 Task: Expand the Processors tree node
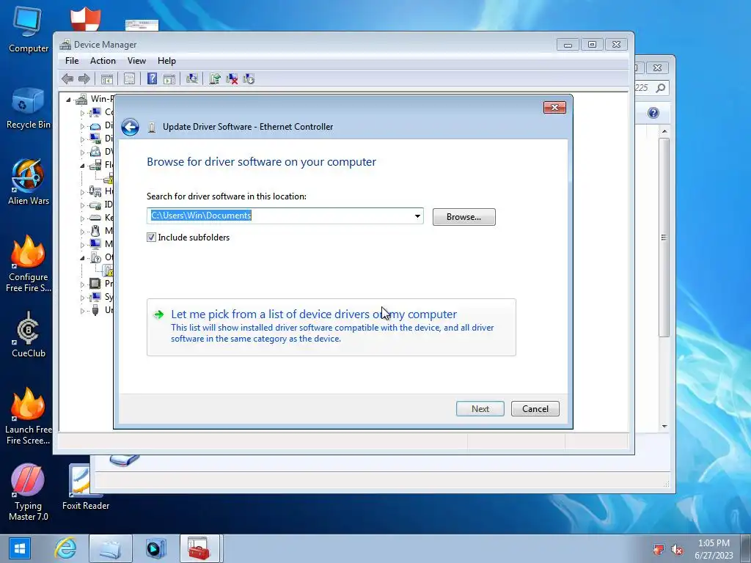82,284
